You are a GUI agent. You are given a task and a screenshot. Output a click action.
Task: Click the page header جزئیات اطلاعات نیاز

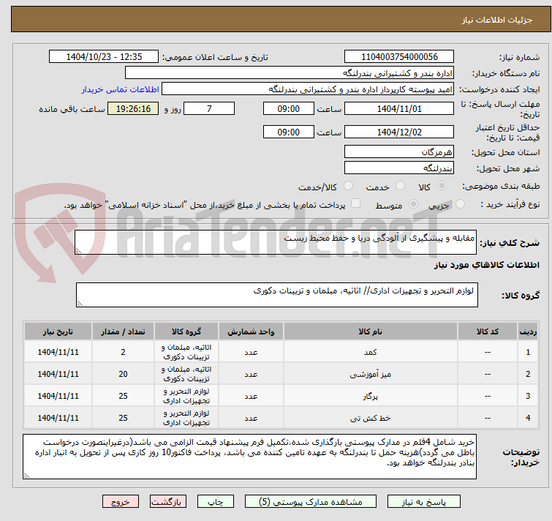(x=497, y=20)
